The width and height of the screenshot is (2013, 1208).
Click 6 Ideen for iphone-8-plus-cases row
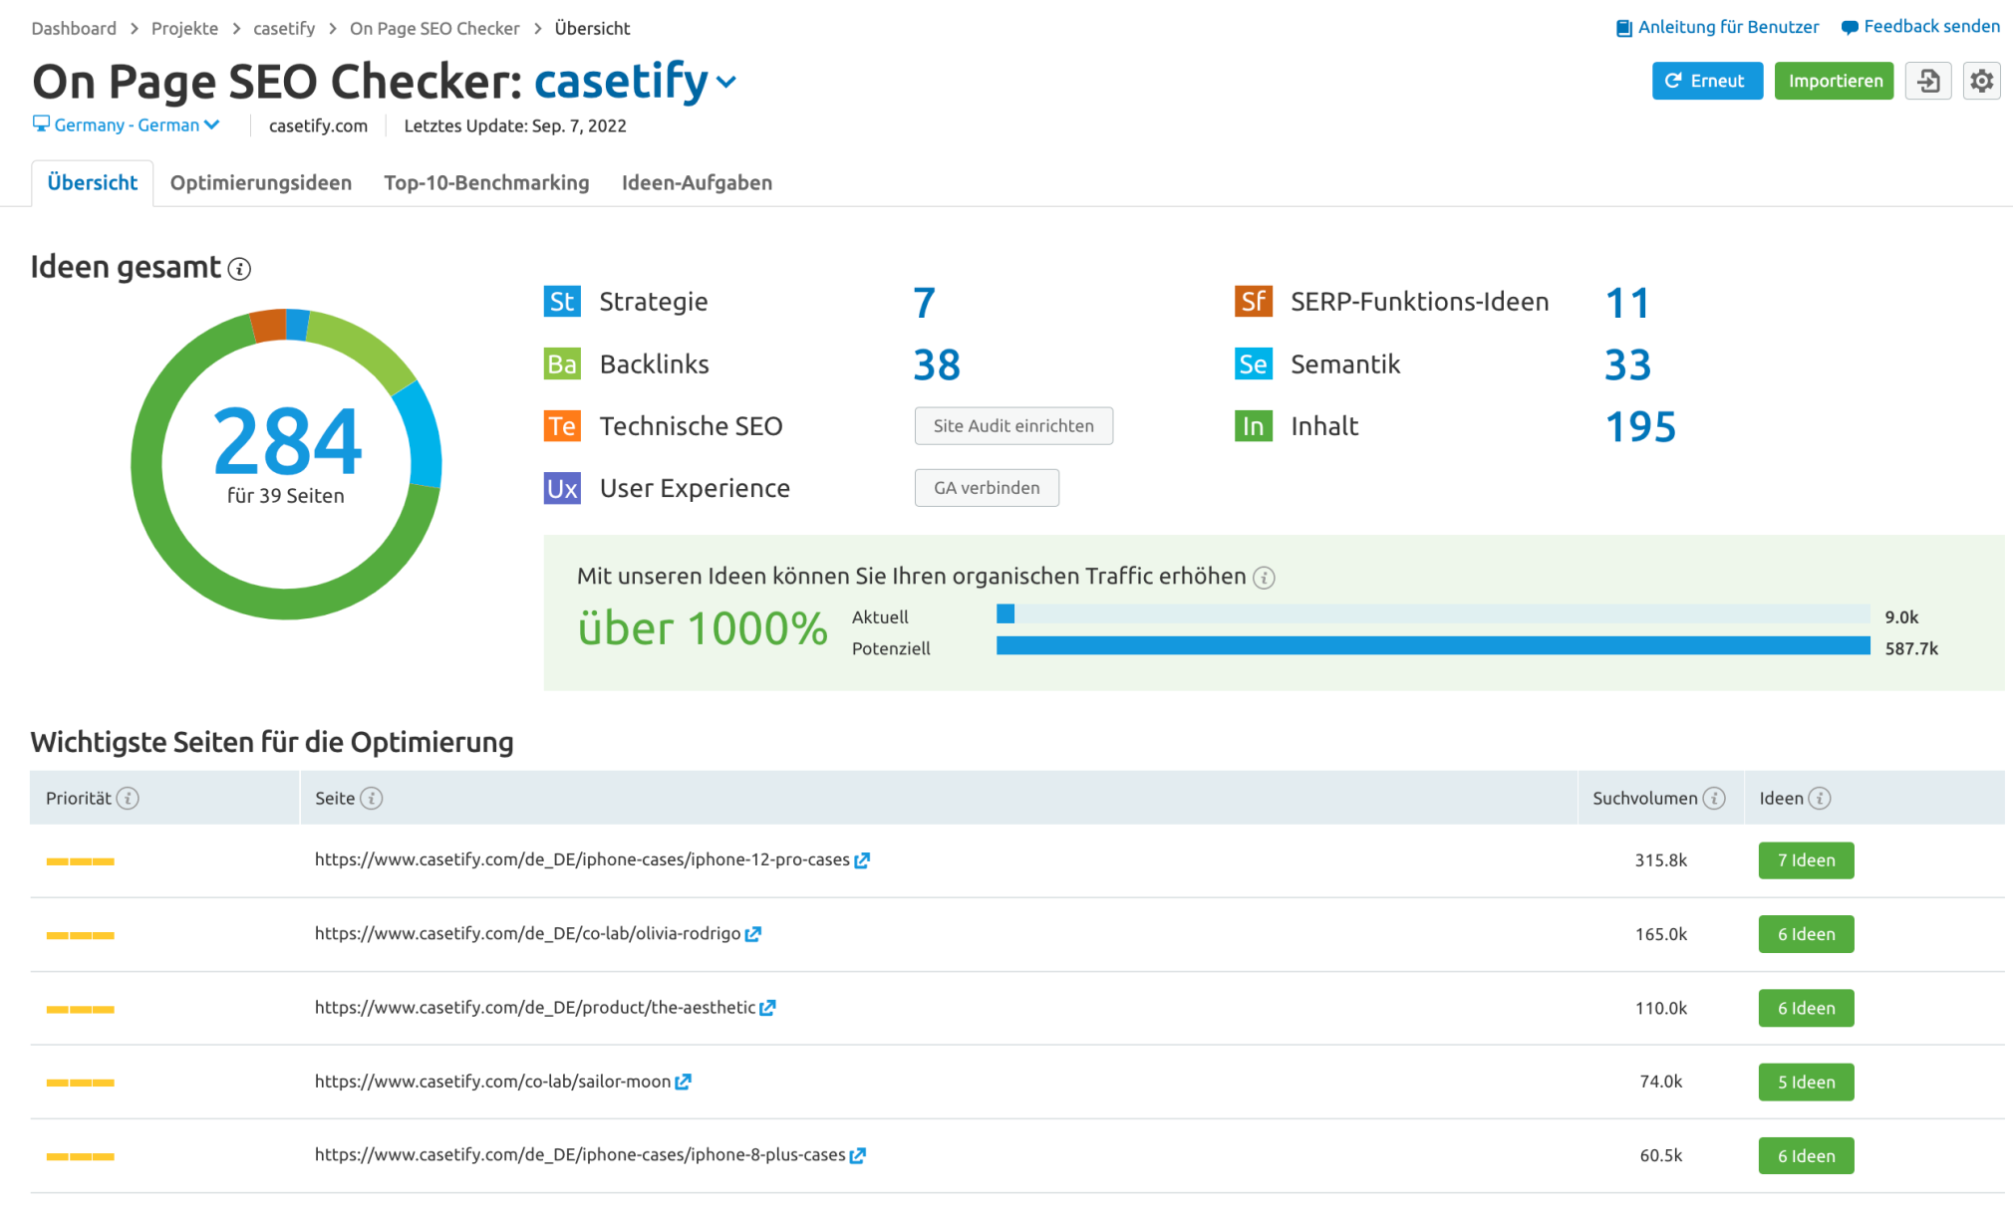[1806, 1155]
